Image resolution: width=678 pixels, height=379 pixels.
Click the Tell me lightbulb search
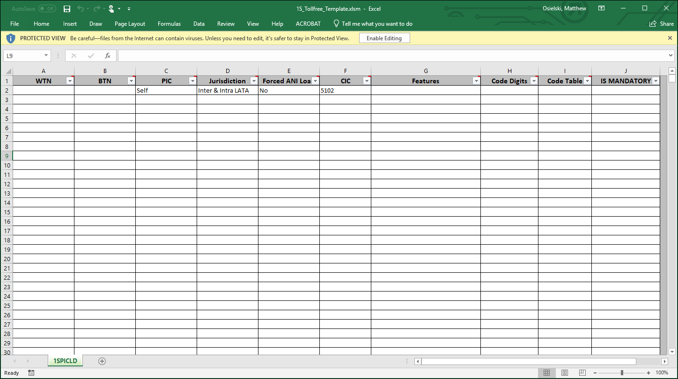coord(373,24)
